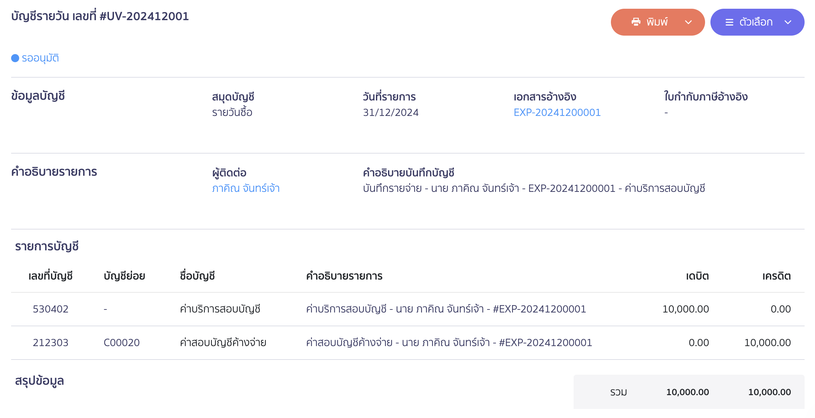The image size is (815, 418).
Task: Click the บัญชีย่อย column header
Action: point(124,276)
